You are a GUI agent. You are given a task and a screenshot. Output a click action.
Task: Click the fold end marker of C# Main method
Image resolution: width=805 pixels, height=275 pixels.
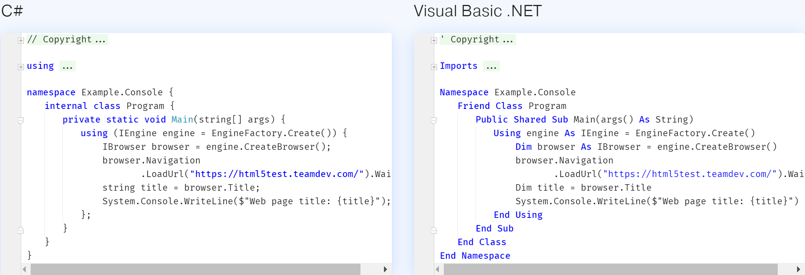(21, 230)
